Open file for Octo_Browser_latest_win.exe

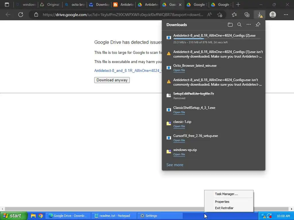pyautogui.click(x=179, y=70)
